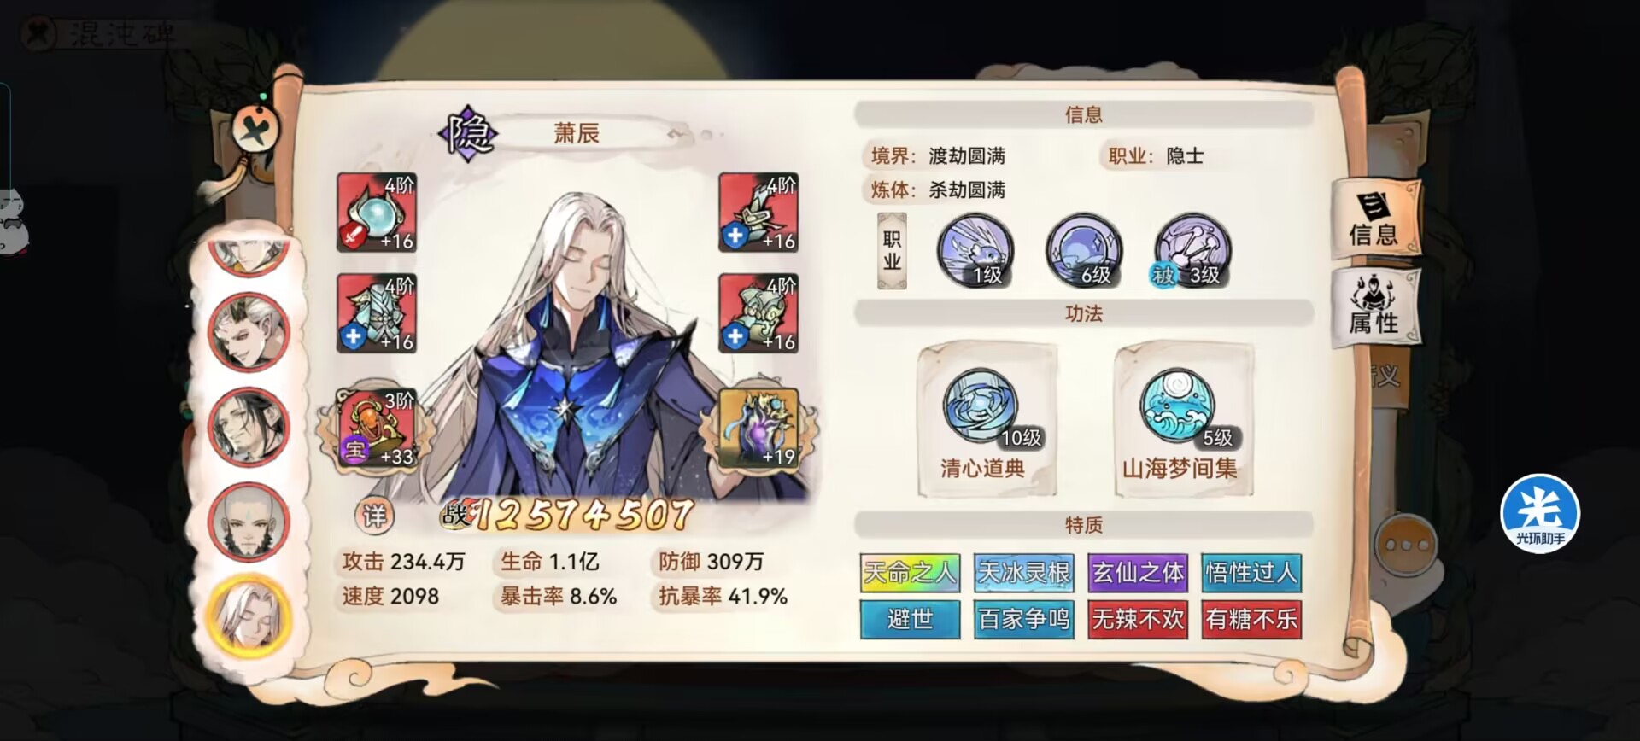Screen dimensions: 1640x741
Task: Switch to the 信息 tab
Action: (1374, 219)
